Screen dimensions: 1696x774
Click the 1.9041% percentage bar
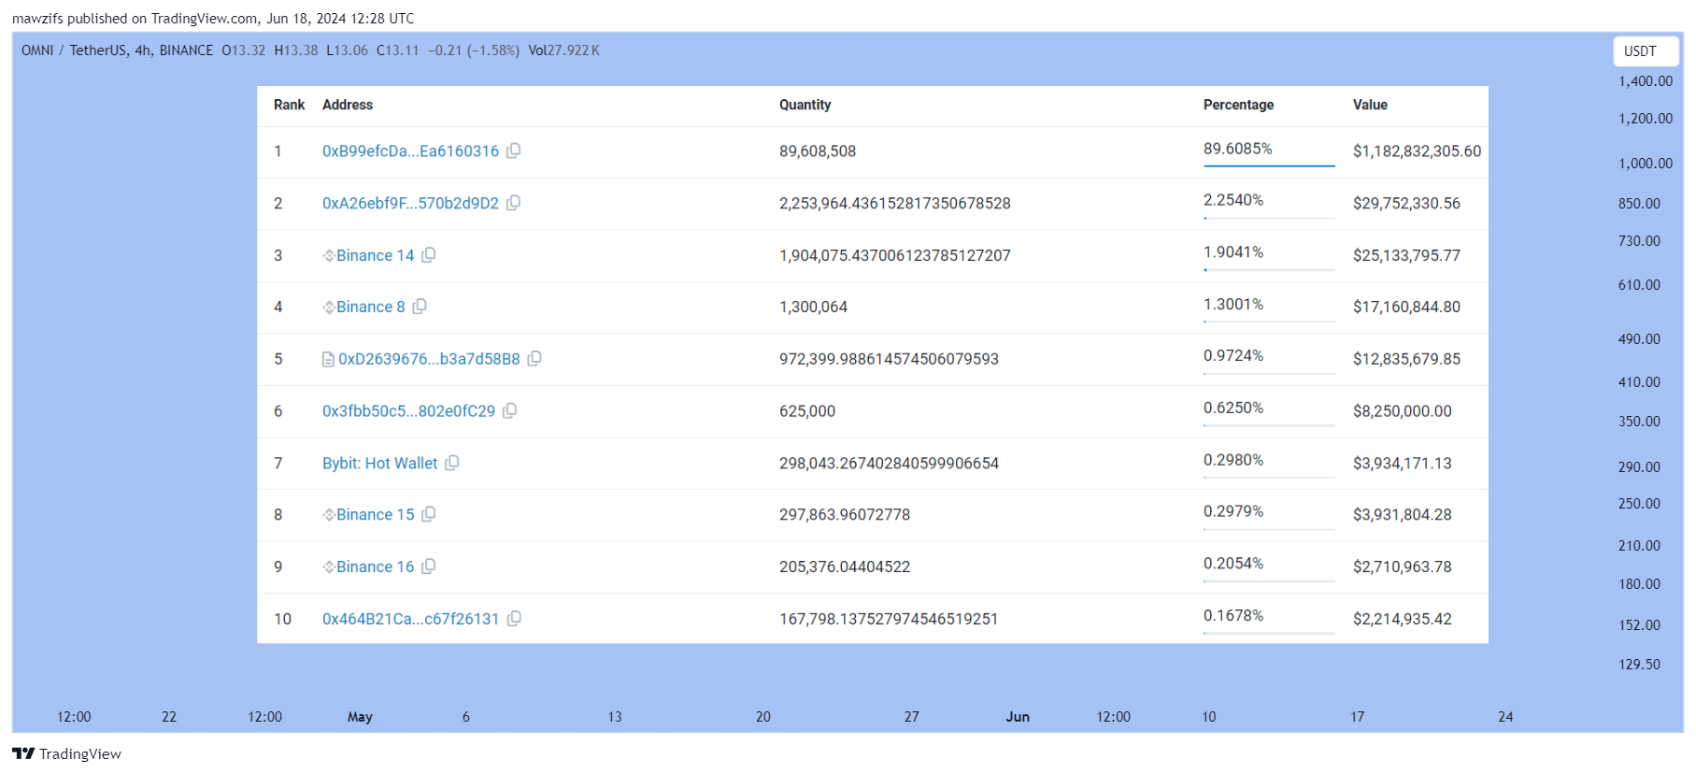pyautogui.click(x=1269, y=269)
